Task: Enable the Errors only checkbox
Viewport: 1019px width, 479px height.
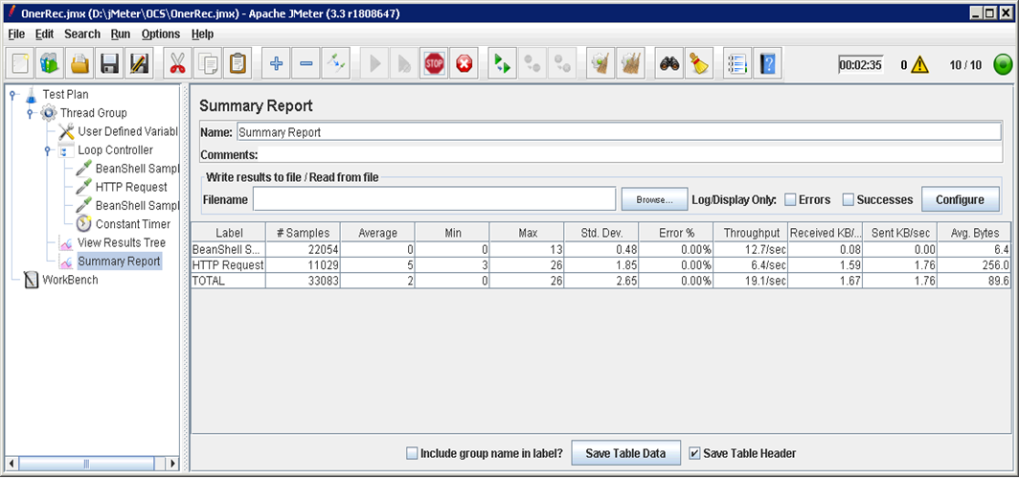Action: tap(791, 199)
